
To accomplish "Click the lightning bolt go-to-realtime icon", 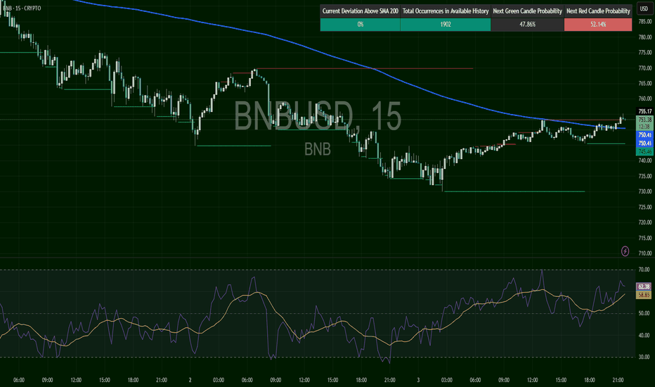I will pyautogui.click(x=625, y=251).
